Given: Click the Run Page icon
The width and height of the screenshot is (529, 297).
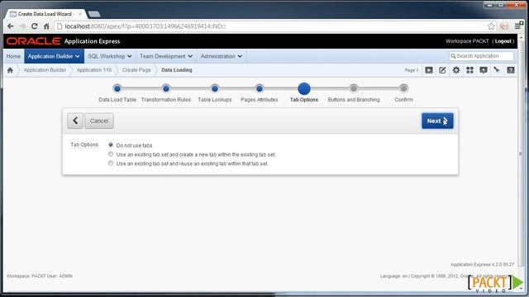Looking at the screenshot, I should point(429,70).
